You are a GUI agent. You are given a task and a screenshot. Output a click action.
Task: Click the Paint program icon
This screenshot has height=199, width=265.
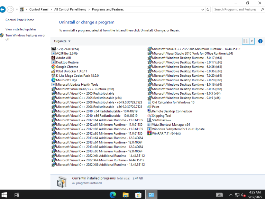pos(149,107)
